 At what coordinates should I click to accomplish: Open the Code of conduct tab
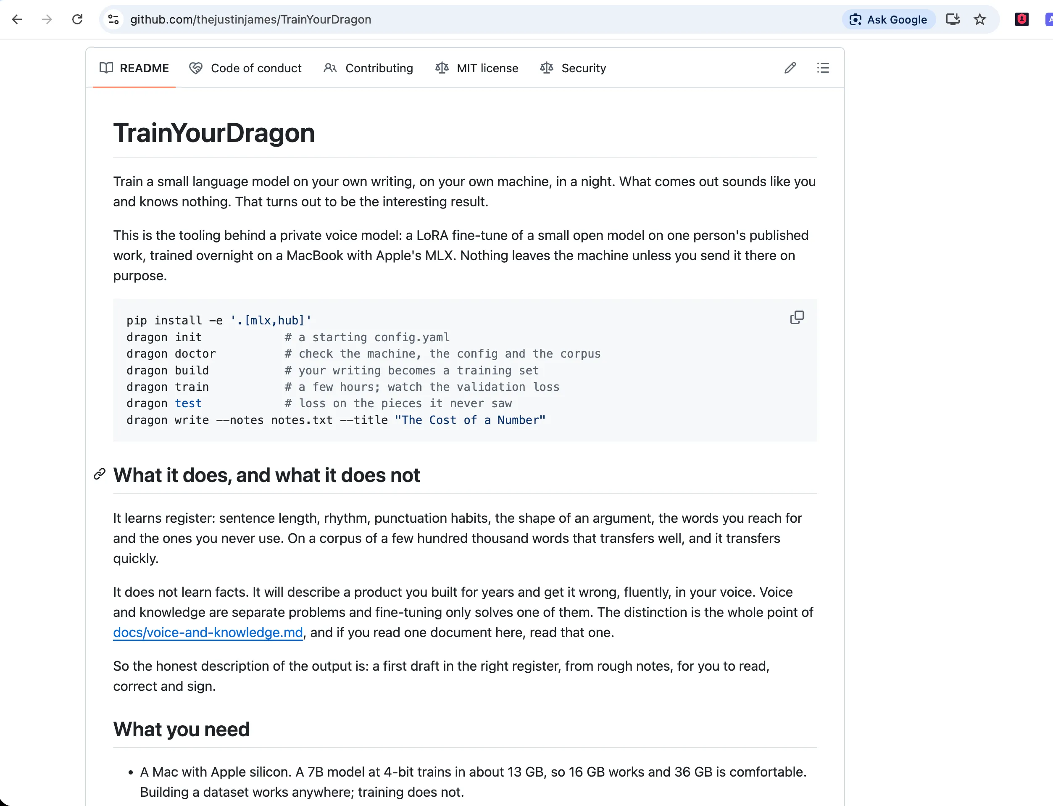point(245,68)
